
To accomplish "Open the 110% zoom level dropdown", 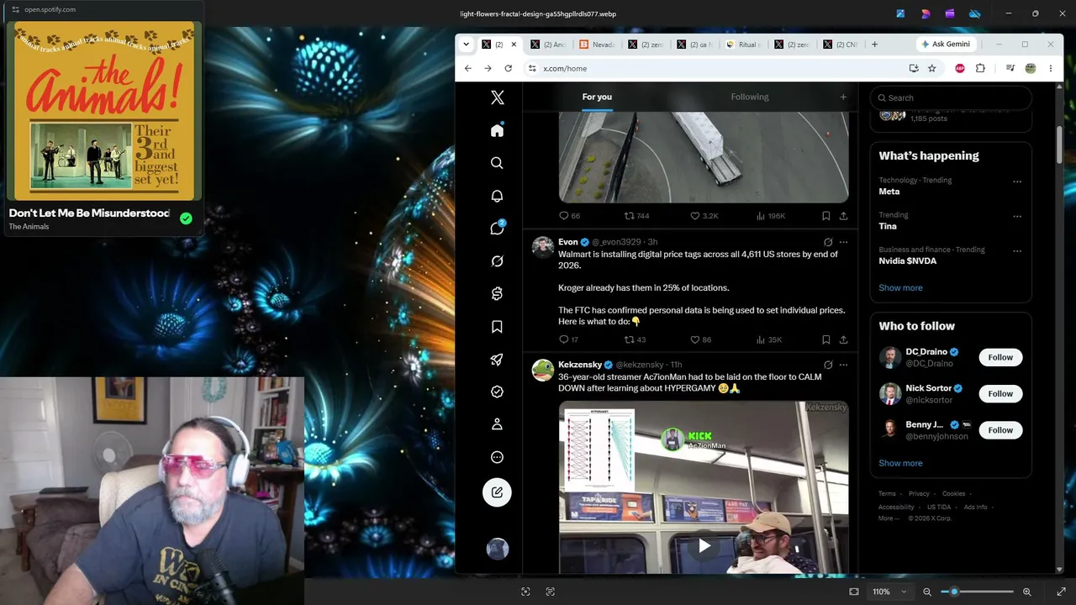I will pos(889,592).
